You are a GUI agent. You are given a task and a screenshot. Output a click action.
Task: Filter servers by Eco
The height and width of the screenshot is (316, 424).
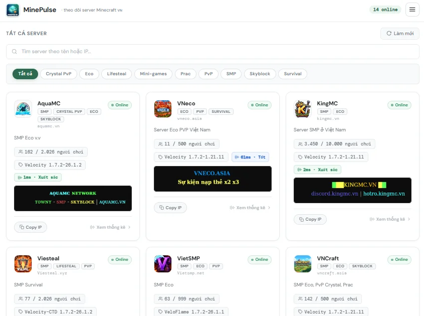(89, 74)
